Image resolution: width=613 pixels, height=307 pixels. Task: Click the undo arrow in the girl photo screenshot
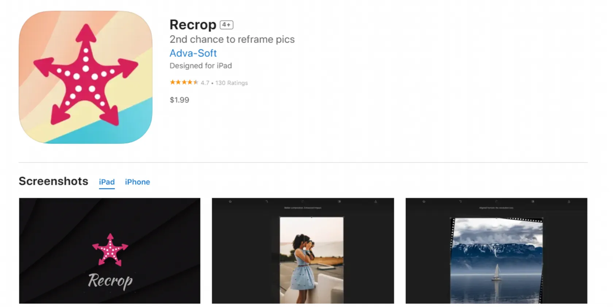click(267, 201)
